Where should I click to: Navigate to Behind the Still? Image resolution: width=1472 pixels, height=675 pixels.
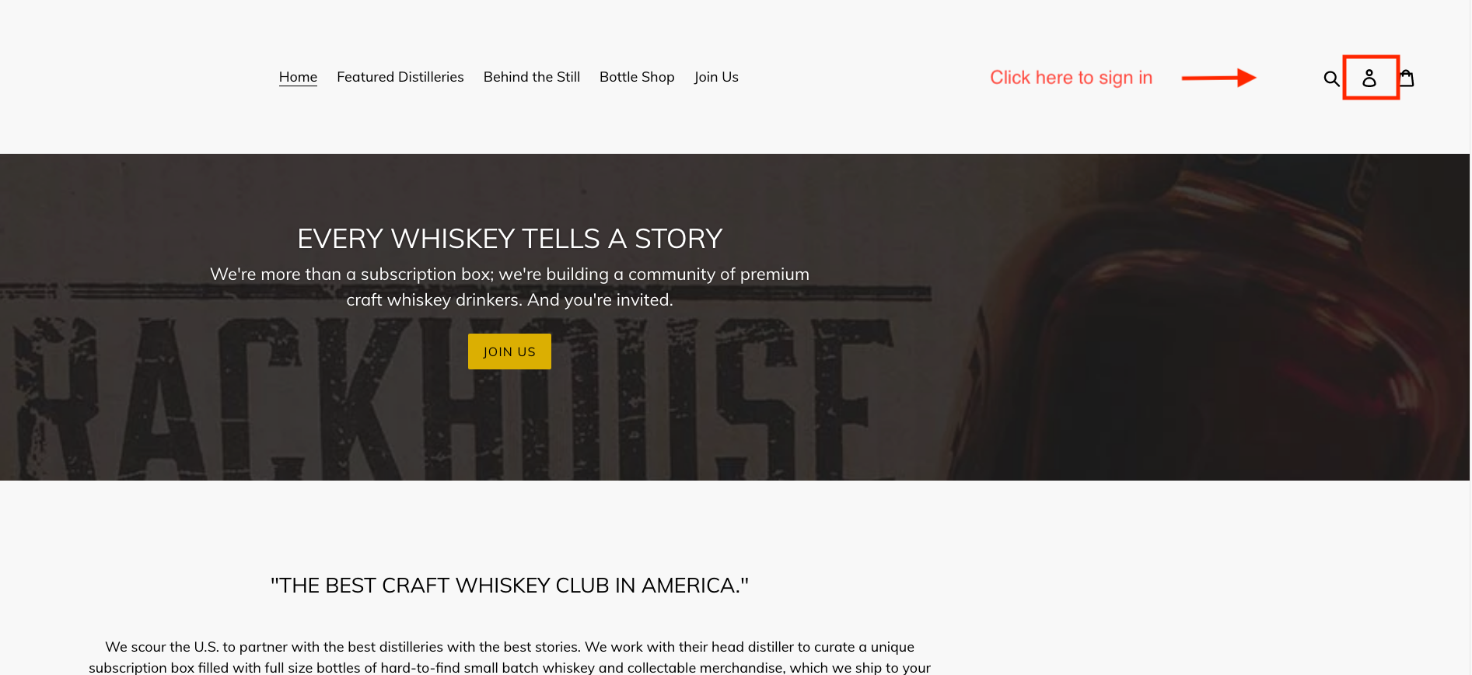(x=532, y=77)
